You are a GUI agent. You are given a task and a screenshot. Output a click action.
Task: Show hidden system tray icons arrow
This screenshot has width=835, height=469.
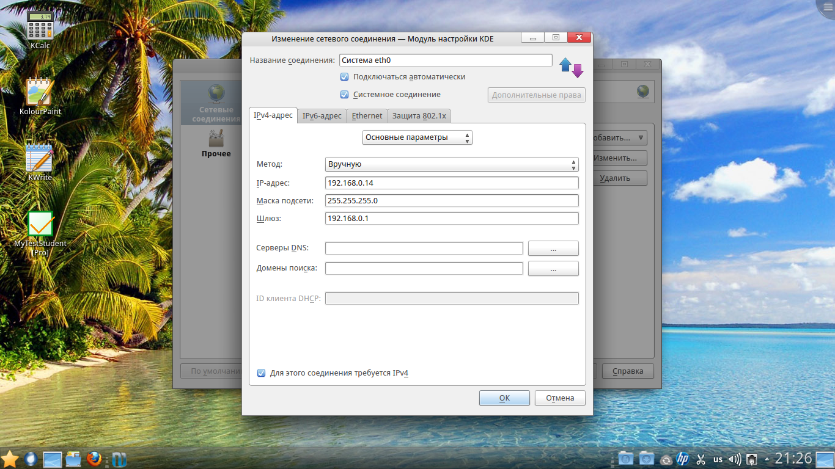pyautogui.click(x=767, y=459)
